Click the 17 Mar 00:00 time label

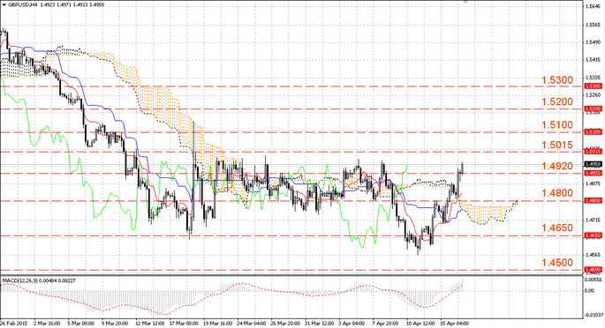pos(184,323)
